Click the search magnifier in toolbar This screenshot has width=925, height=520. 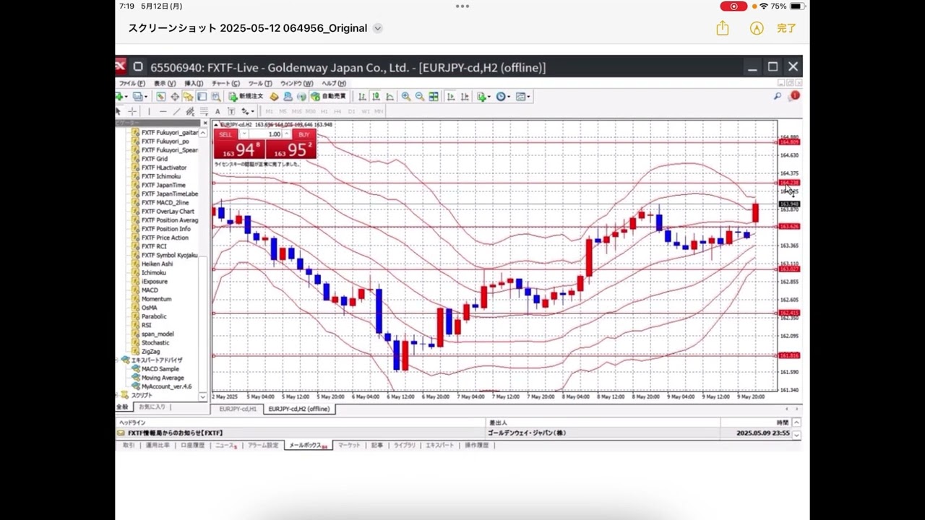(778, 96)
